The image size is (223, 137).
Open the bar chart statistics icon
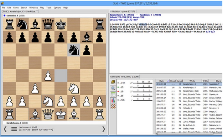pyautogui.click(x=113, y=101)
